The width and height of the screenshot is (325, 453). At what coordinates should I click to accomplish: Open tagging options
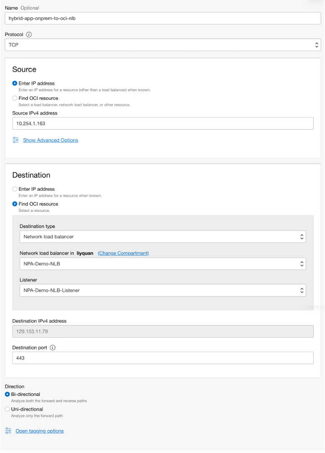39,431
